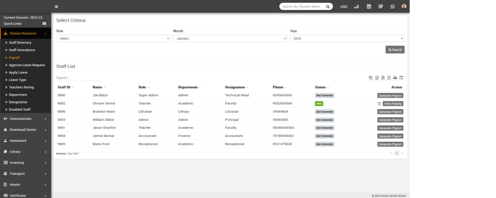The height and width of the screenshot is (198, 496).
Task: Open the column visibility icon
Action: (401, 78)
